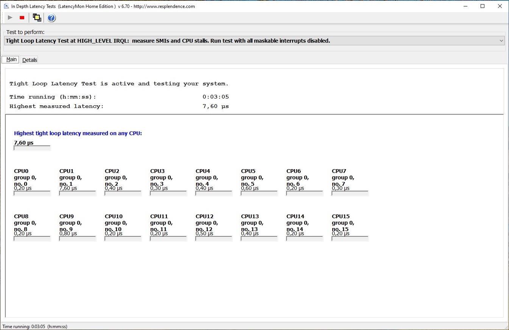Viewport: 509px width, 330px height.
Task: Minimize the In Depth Latency Tests window
Action: [x=465, y=6]
